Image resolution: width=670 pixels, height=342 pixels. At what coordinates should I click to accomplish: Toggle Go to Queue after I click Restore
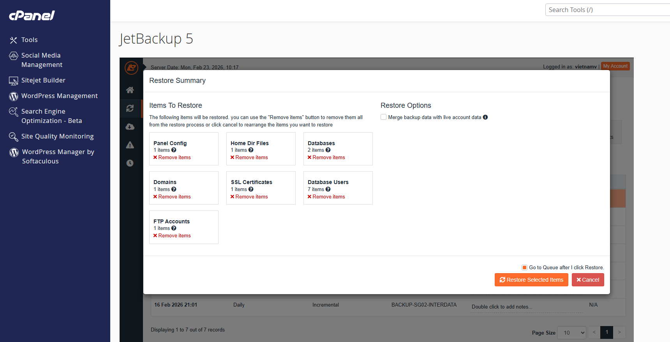(525, 267)
